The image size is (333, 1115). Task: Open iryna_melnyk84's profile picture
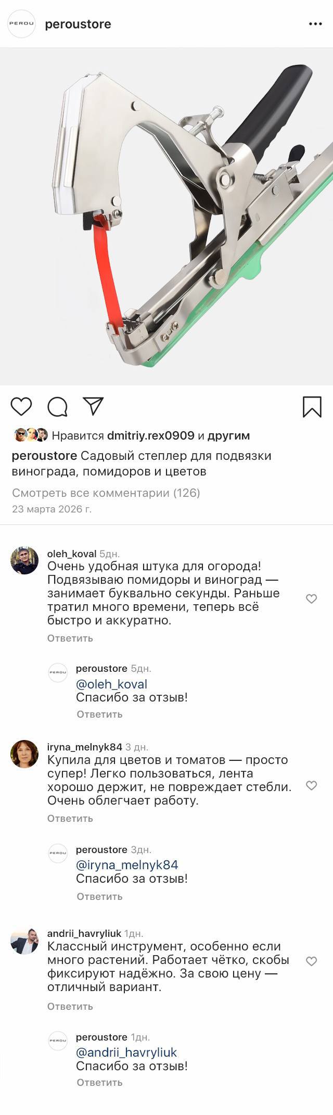pos(24,754)
